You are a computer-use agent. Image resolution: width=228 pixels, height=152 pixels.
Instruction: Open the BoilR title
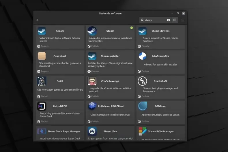[60, 81]
